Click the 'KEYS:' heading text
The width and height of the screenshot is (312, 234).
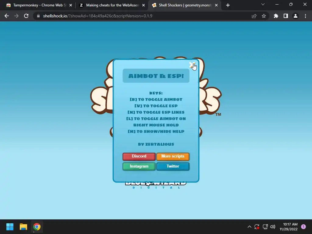[x=156, y=93]
